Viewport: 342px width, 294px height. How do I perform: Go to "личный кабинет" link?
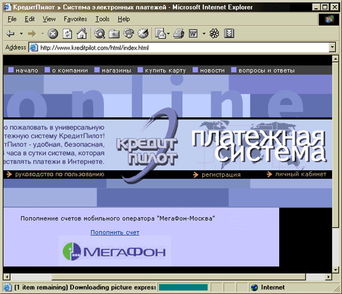[300, 174]
